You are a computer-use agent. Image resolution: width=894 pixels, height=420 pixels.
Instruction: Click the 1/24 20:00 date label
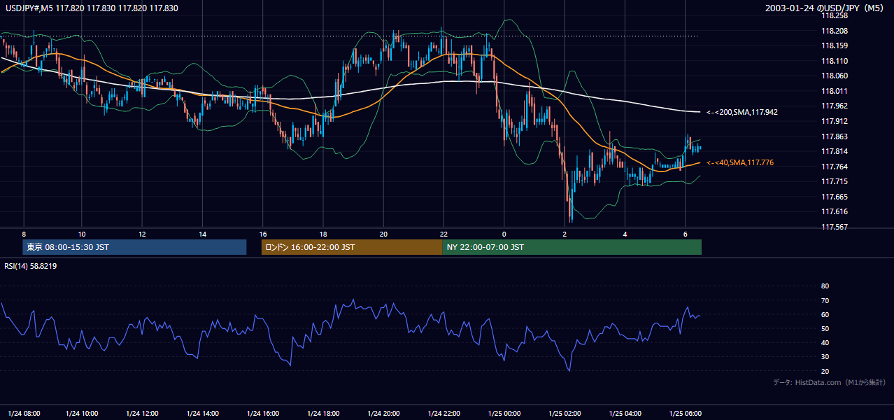tap(383, 413)
